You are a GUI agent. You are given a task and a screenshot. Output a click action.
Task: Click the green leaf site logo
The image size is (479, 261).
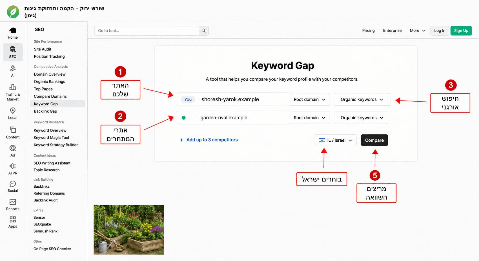tap(13, 12)
